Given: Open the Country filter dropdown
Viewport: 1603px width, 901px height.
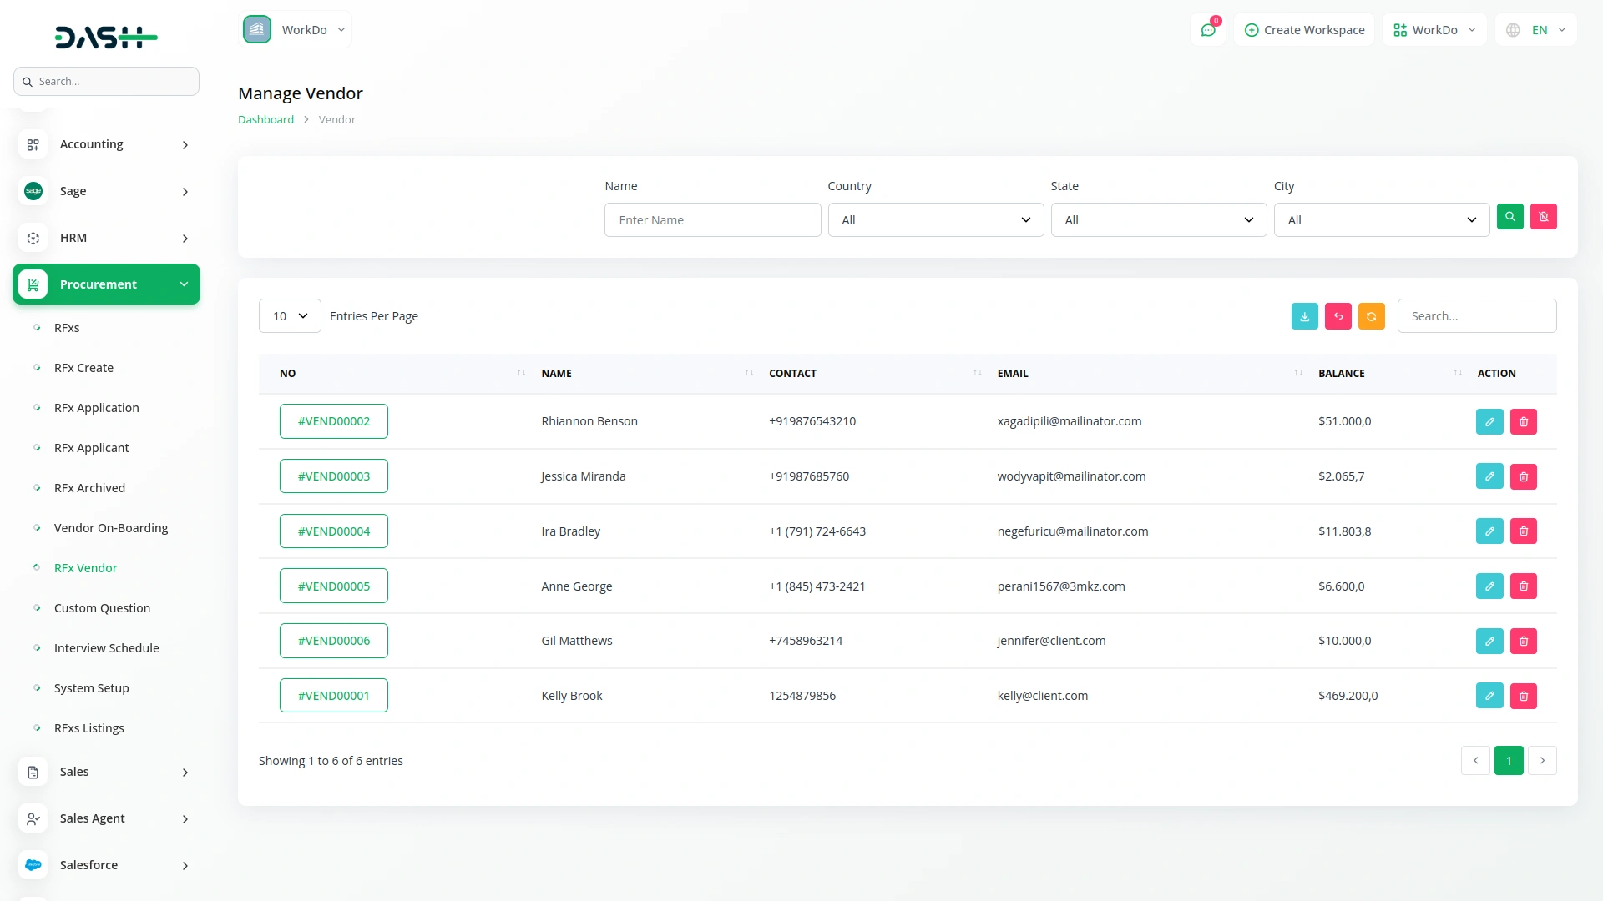Looking at the screenshot, I should [935, 220].
